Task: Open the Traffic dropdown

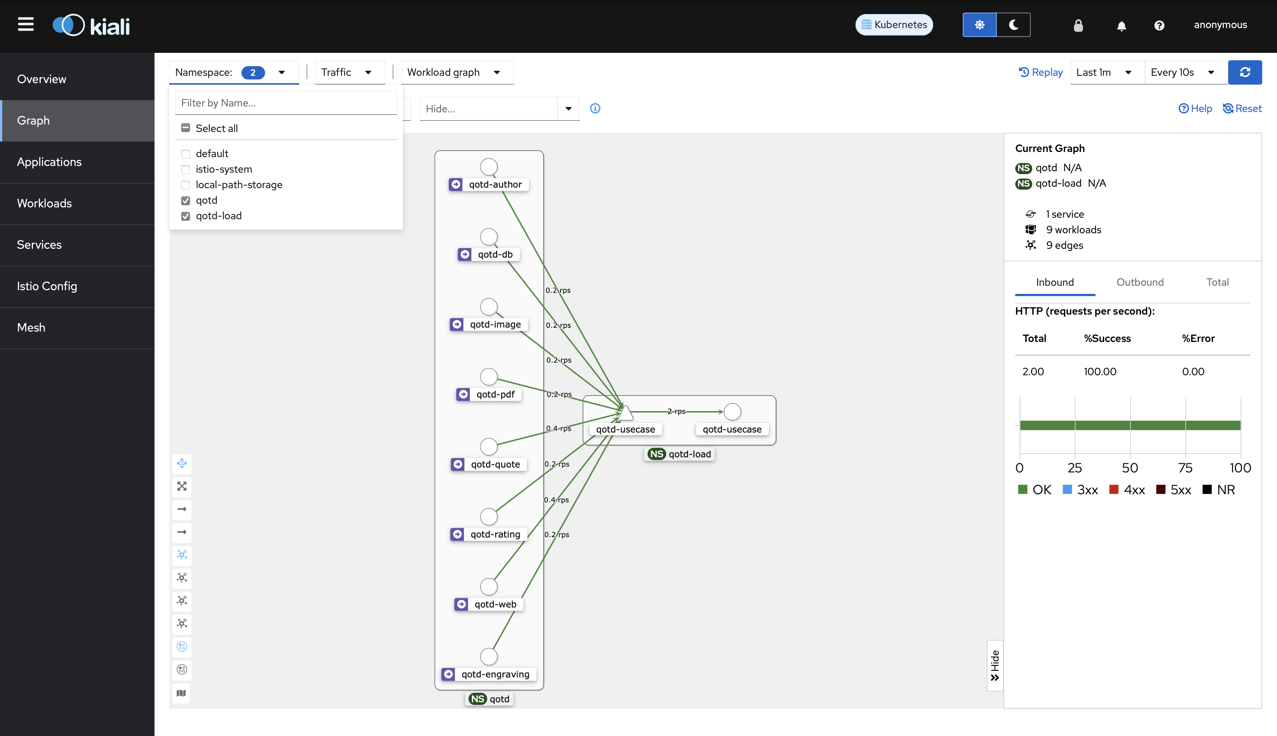Action: click(347, 72)
